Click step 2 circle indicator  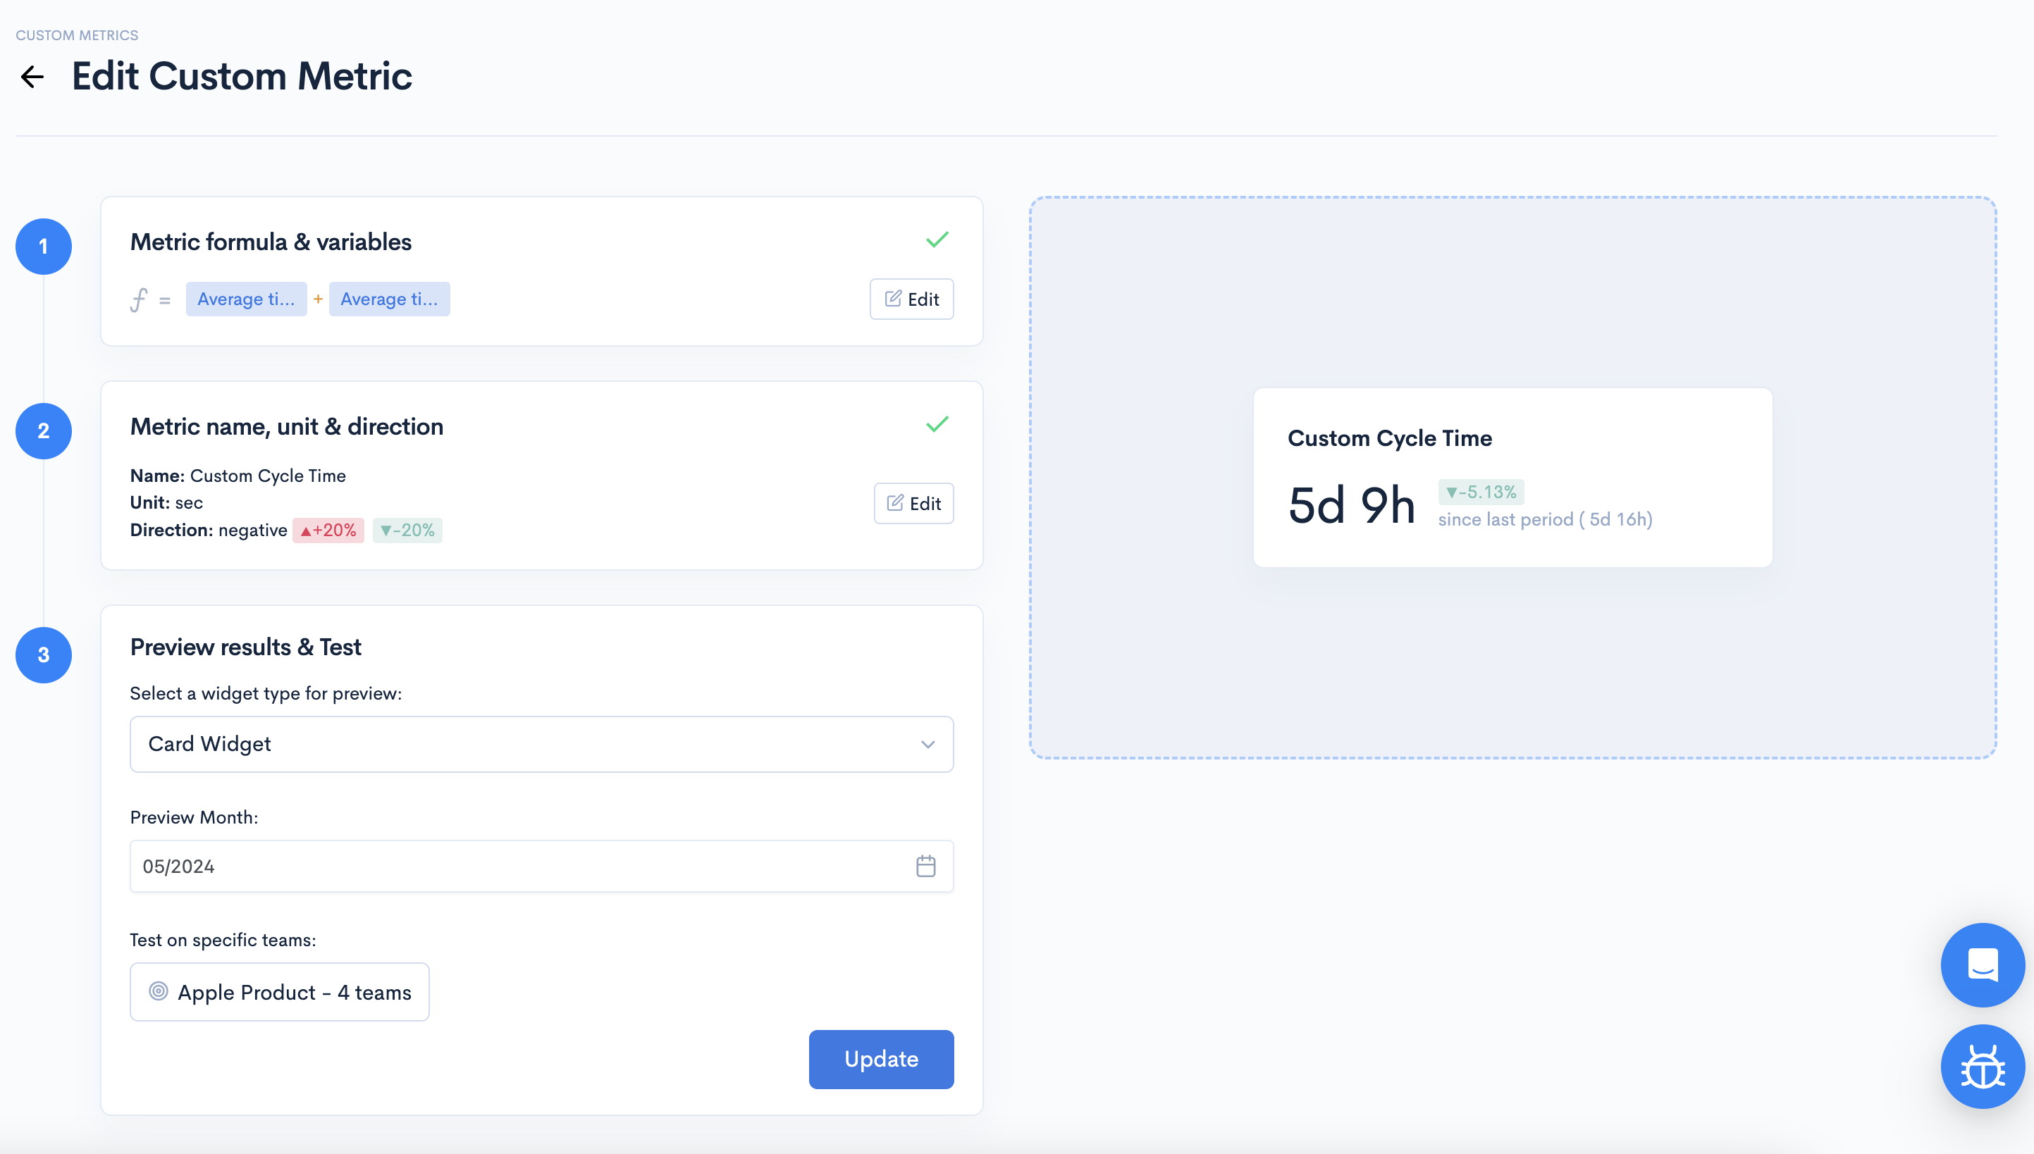pyautogui.click(x=44, y=431)
